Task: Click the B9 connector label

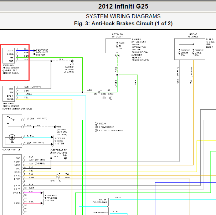Action: (x=60, y=180)
